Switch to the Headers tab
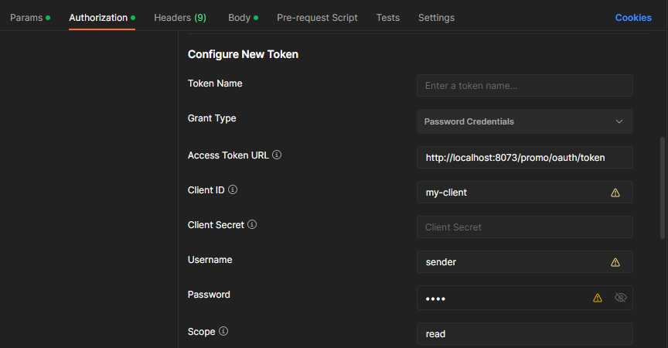Screen dimensions: 668x348 [179, 17]
